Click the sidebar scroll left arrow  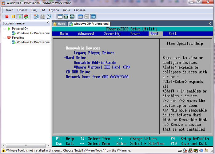pos(3,145)
